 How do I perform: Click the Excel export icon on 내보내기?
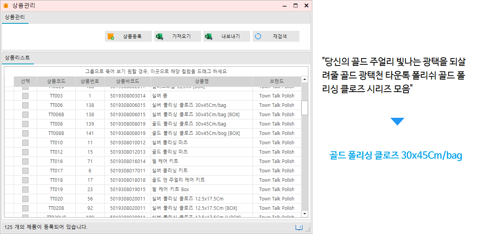click(x=208, y=36)
